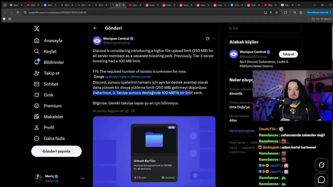This screenshot has height=187, width=333.
Task: Click the Gönderi yayınla button
Action: pos(56,151)
